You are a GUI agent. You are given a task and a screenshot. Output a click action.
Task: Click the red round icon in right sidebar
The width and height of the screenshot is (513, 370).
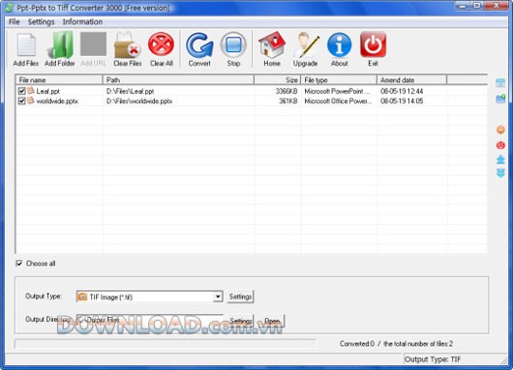click(x=500, y=145)
